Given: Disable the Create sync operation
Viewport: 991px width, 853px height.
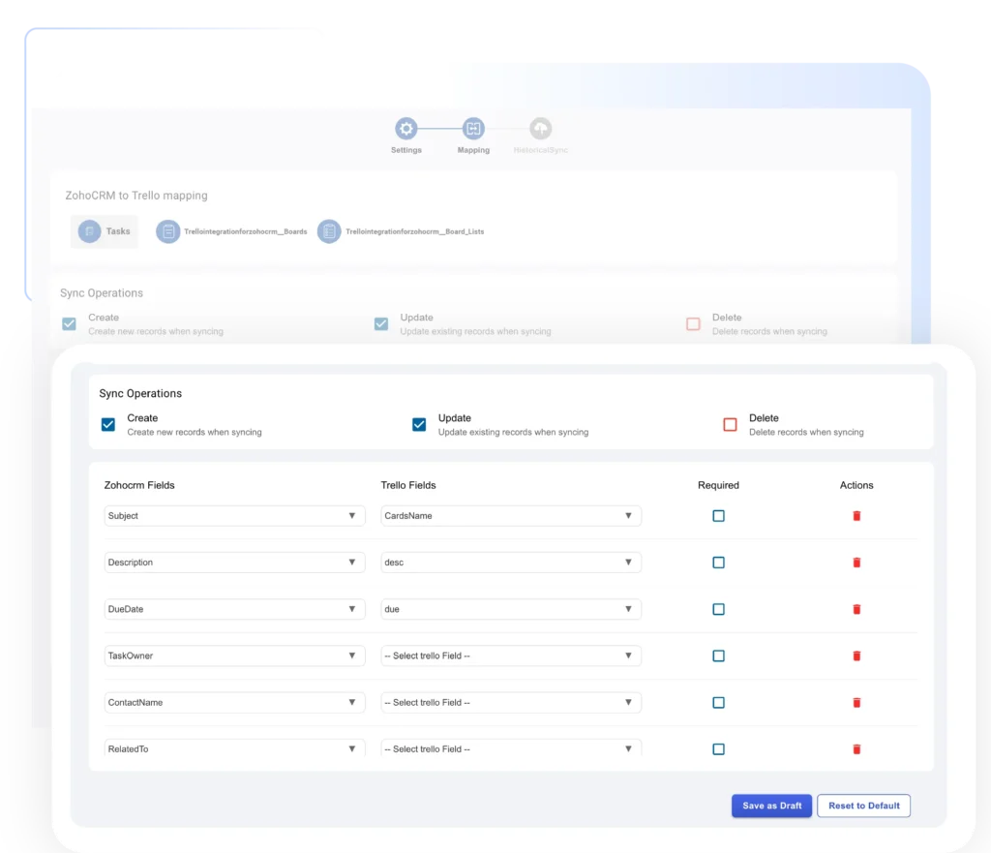Looking at the screenshot, I should click(x=107, y=424).
